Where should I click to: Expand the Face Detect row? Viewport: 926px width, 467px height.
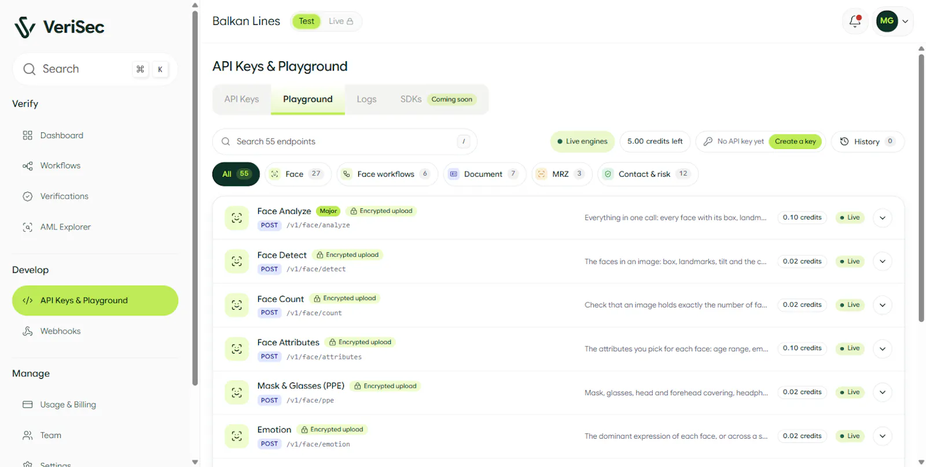[883, 261]
